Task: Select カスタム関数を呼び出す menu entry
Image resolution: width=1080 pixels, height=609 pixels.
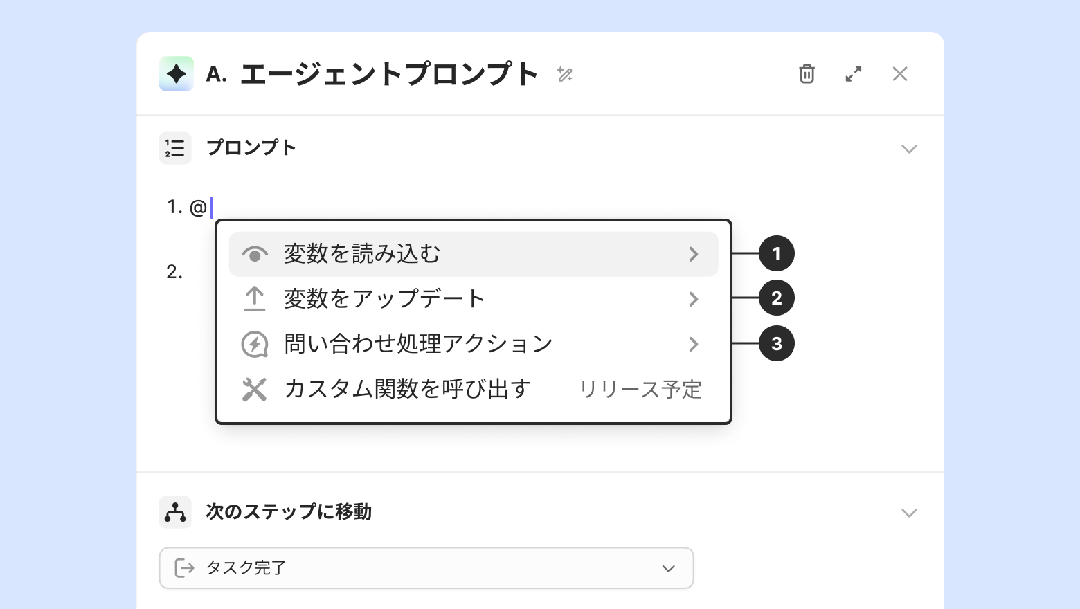Action: tap(407, 390)
